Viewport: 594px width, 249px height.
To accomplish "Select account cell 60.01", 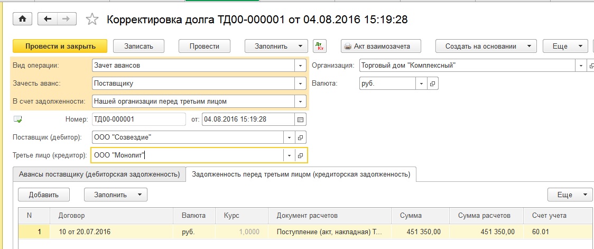I will click(x=559, y=232).
